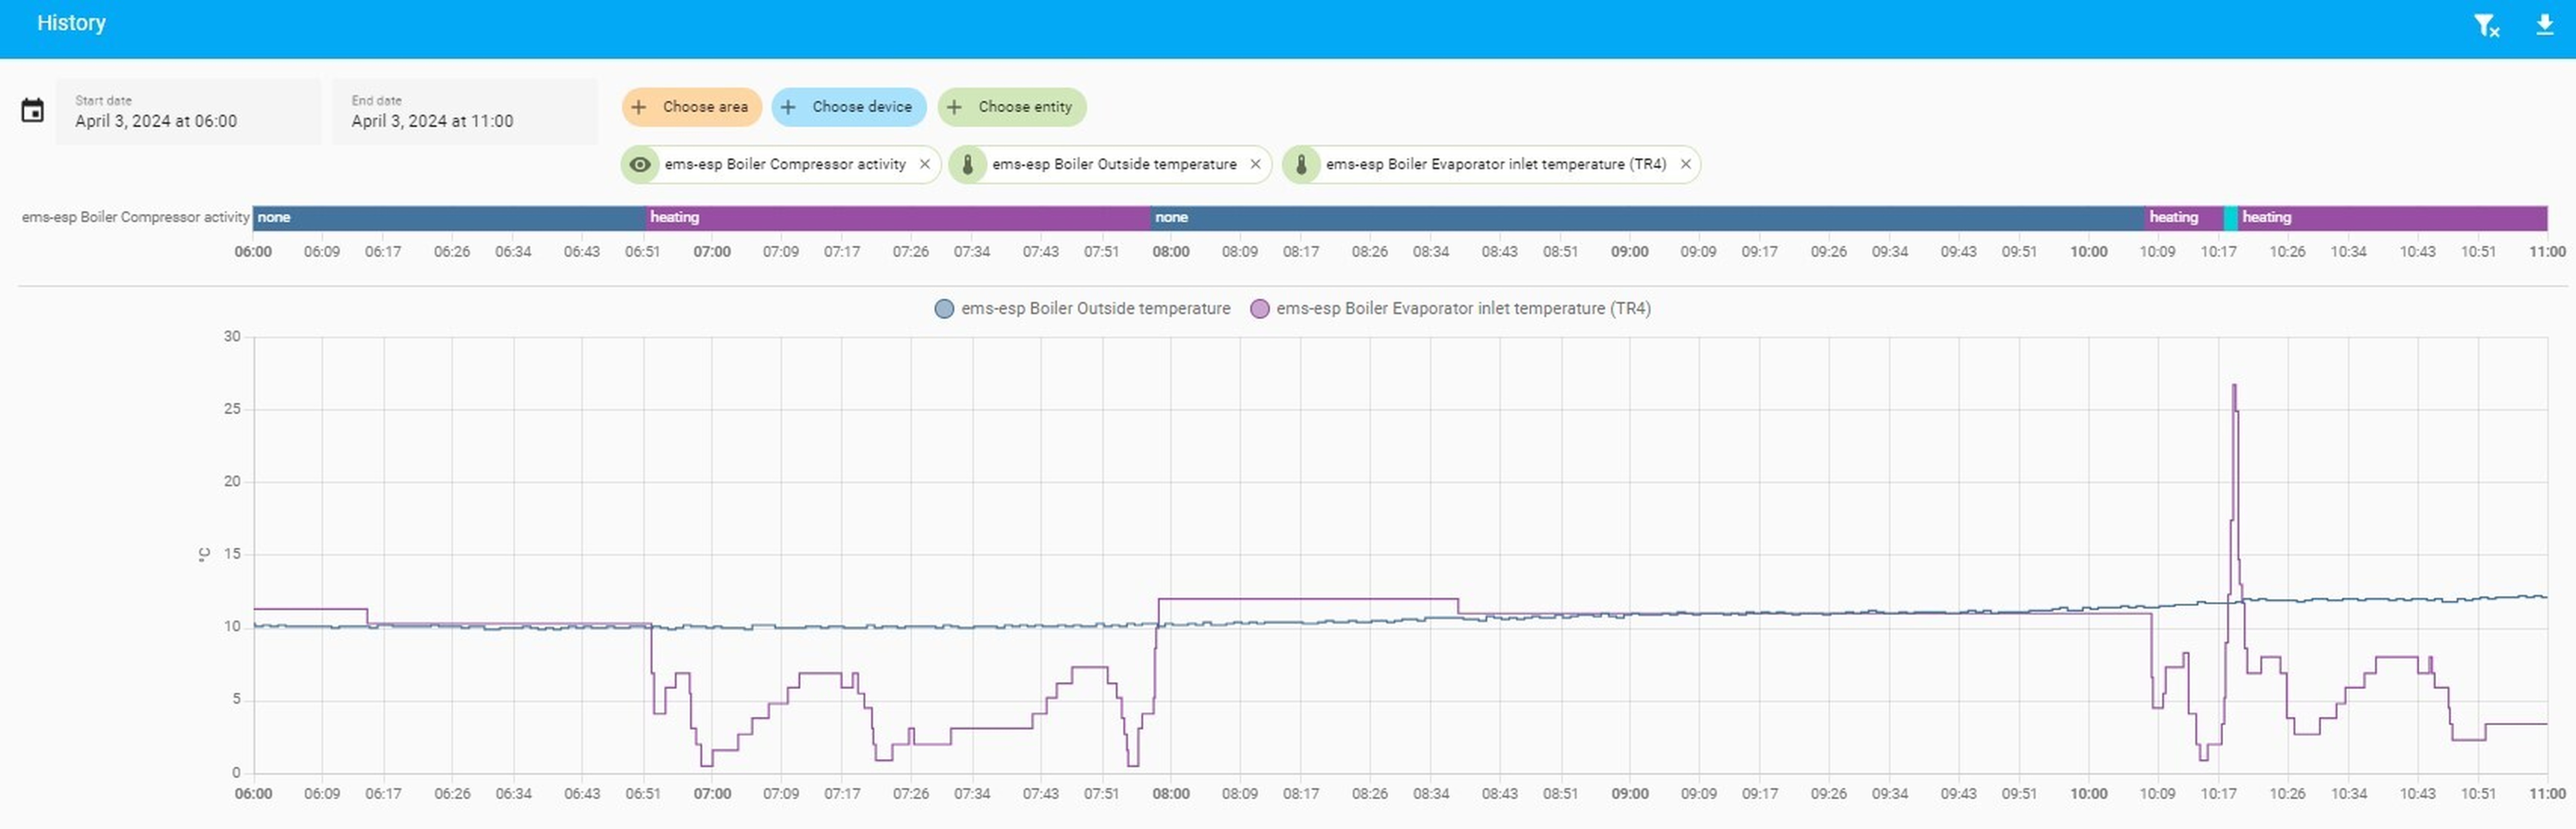This screenshot has width=2576, height=829.
Task: Click 30 on chart y-axis
Action: point(232,337)
